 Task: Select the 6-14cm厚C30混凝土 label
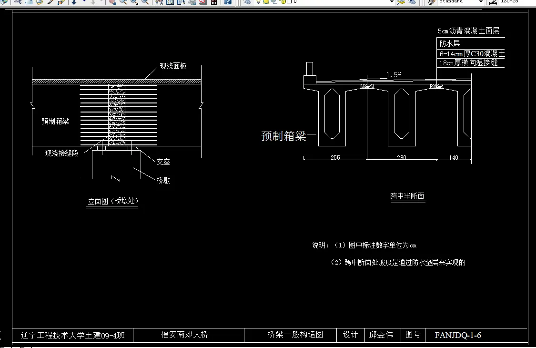pos(472,54)
